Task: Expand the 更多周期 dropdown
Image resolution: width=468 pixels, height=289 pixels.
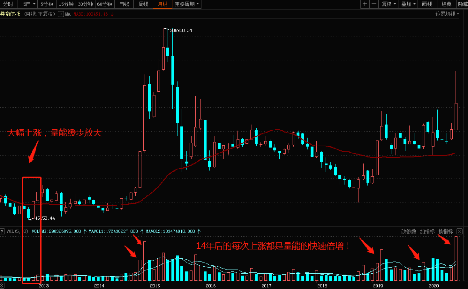Action: coord(187,4)
